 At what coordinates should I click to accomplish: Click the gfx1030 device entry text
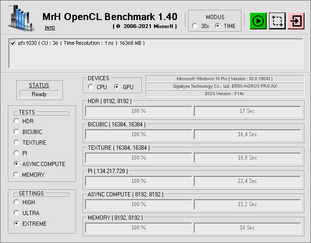81,43
